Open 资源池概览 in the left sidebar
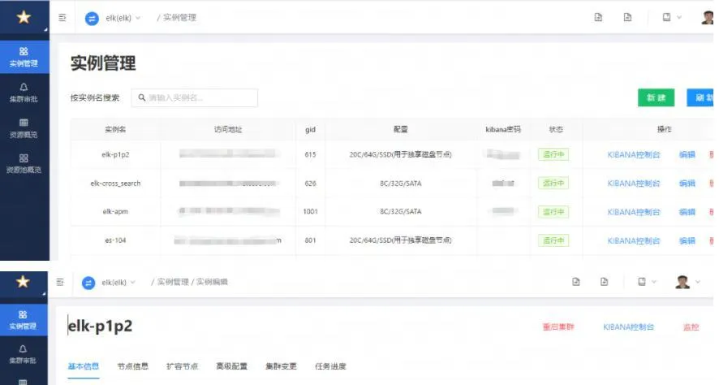 click(x=24, y=163)
